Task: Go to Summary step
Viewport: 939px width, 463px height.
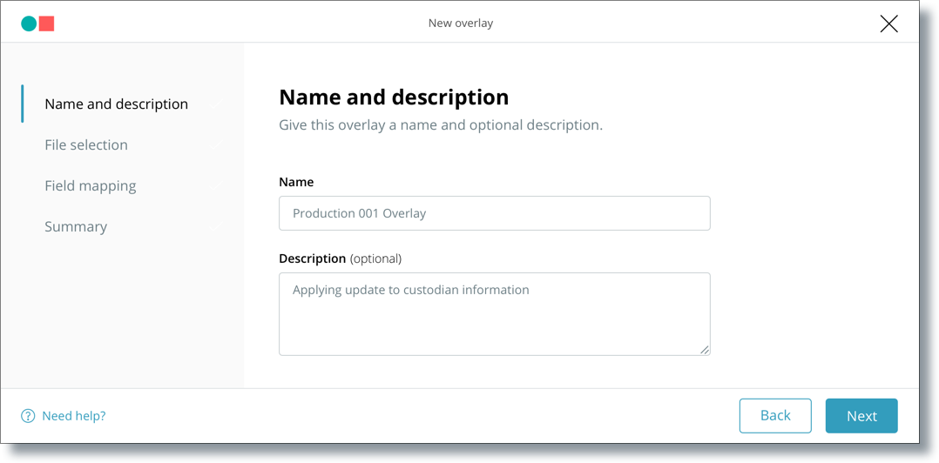Action: click(76, 227)
